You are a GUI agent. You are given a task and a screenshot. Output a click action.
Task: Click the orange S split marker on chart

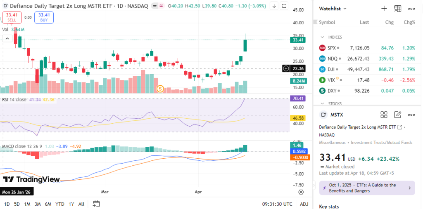coord(160,89)
